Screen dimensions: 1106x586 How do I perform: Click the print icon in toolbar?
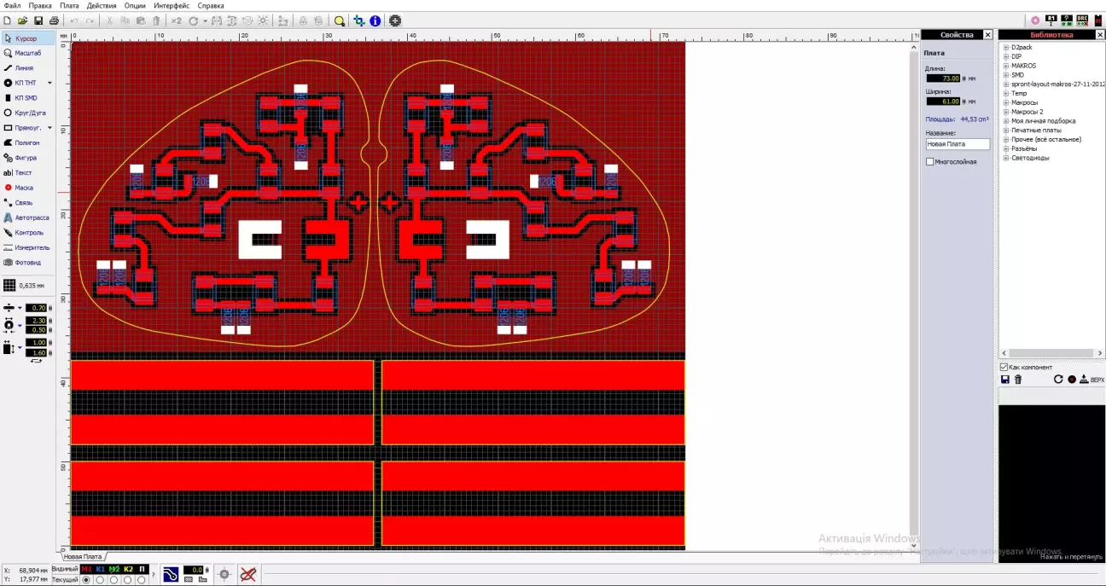tap(54, 20)
